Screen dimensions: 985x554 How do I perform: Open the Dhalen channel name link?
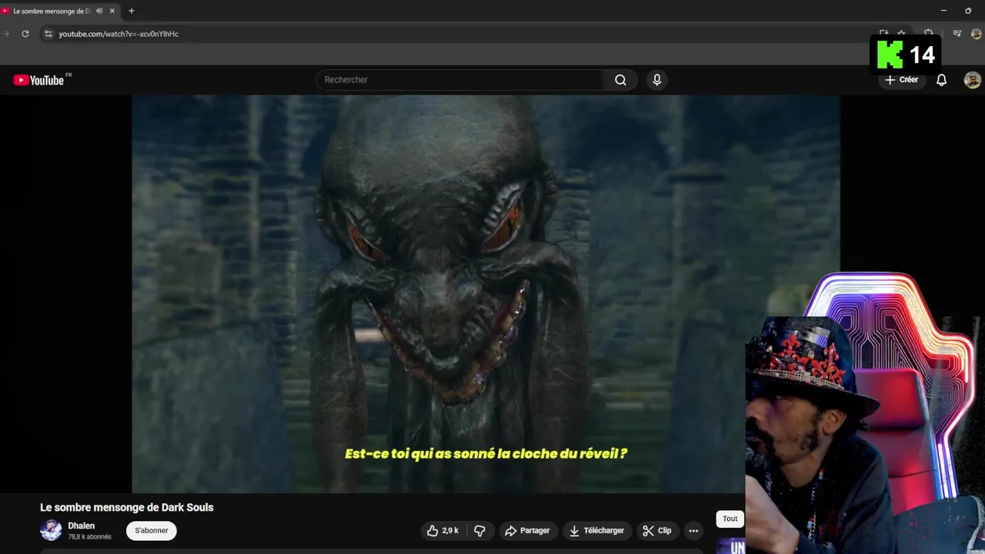(81, 526)
